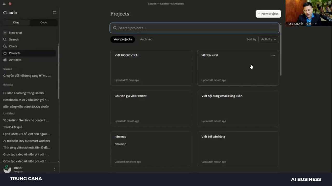The height and width of the screenshot is (186, 332).
Task: Open the Chuyên gia viết Prompt project
Action: 151,109
